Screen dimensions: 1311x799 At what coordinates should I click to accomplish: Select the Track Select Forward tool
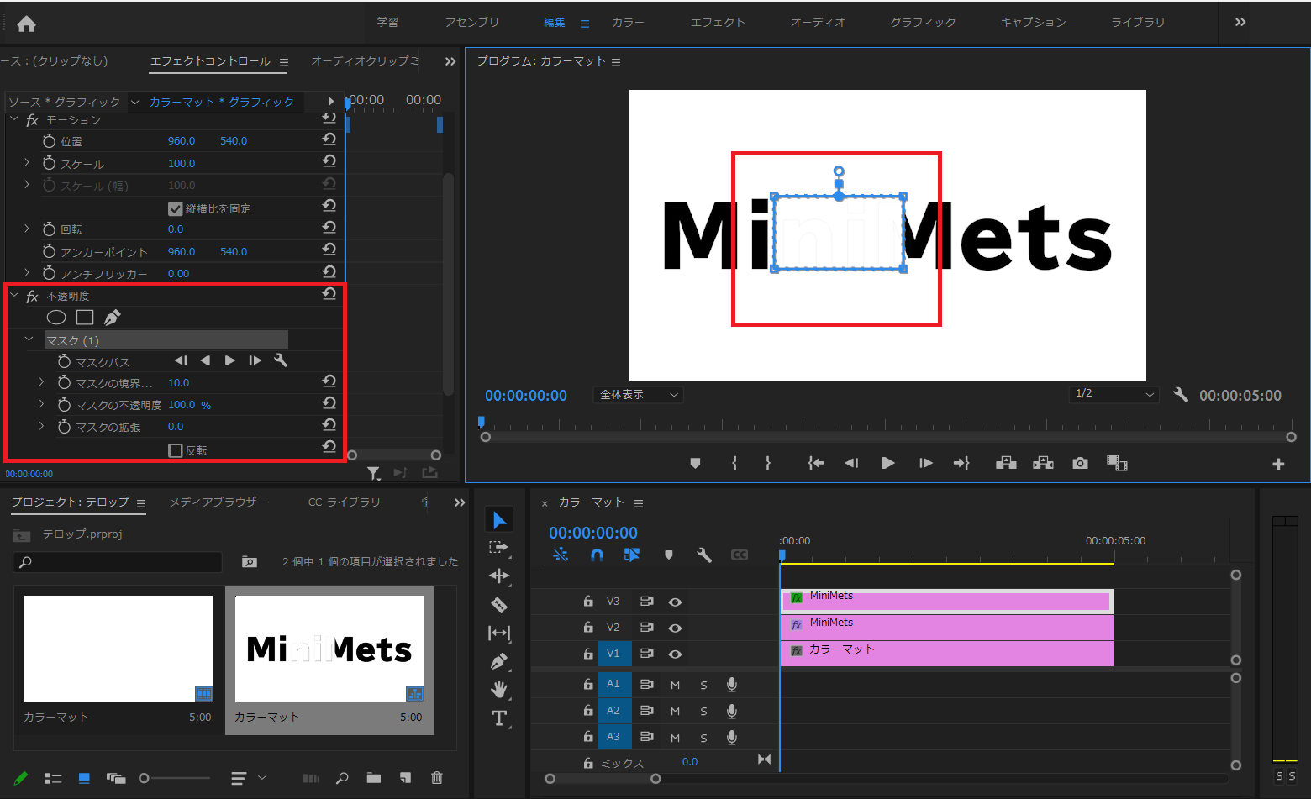499,547
